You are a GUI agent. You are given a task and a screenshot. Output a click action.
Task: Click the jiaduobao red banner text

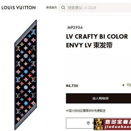(x=118, y=127)
